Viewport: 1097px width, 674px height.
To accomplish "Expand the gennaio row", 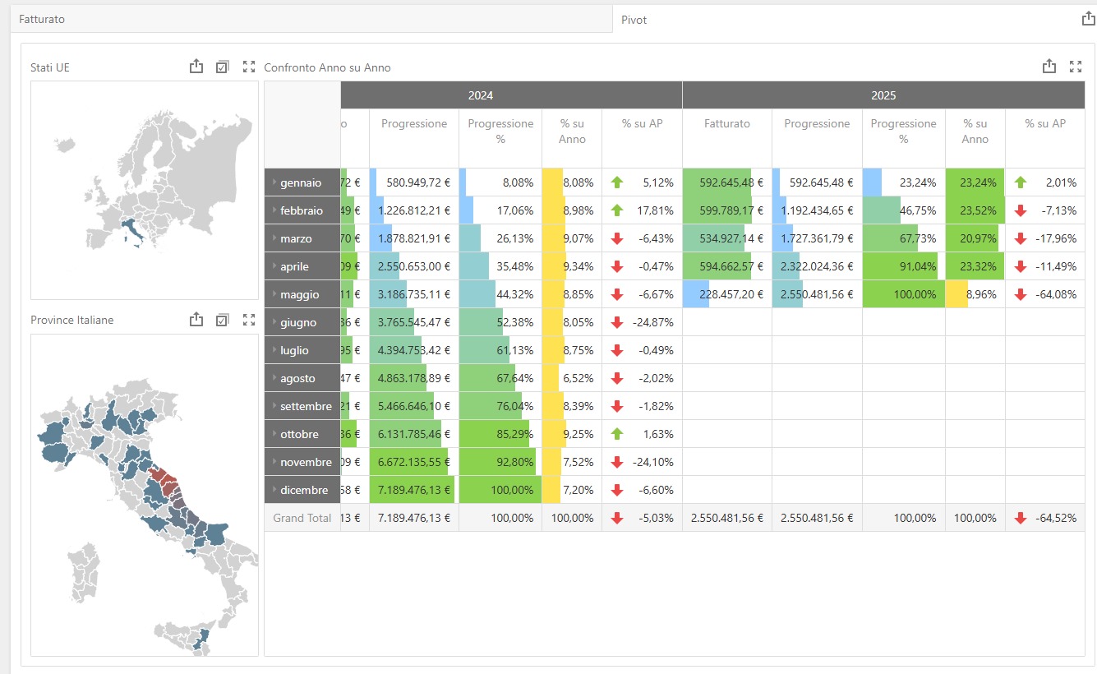I will point(274,182).
